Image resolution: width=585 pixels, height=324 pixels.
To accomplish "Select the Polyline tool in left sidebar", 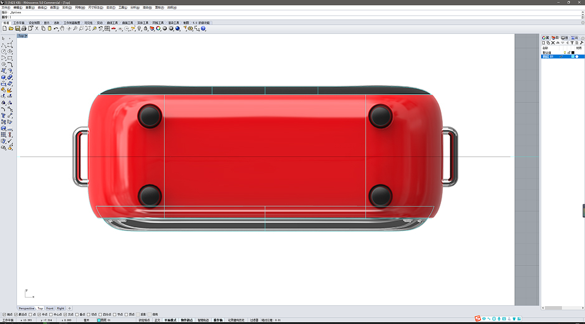I will point(4,45).
